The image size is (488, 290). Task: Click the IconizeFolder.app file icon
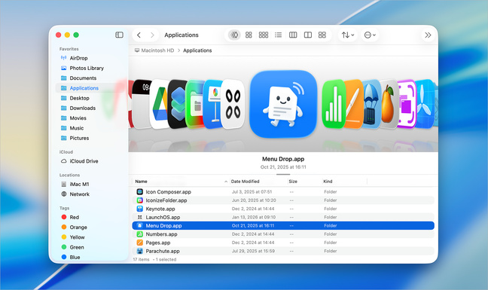click(x=140, y=200)
